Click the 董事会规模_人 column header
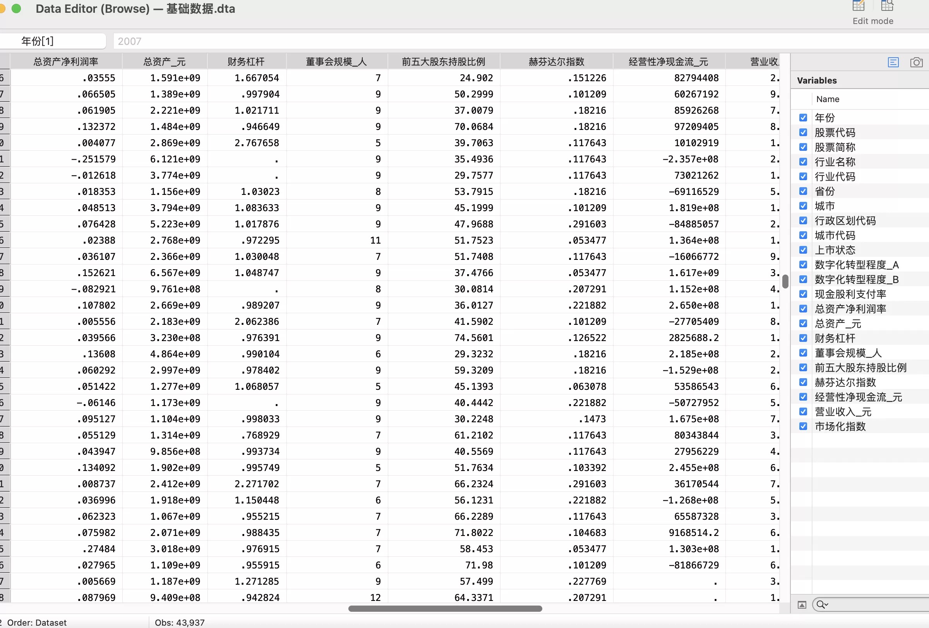Screen dimensions: 929x628 (336, 61)
